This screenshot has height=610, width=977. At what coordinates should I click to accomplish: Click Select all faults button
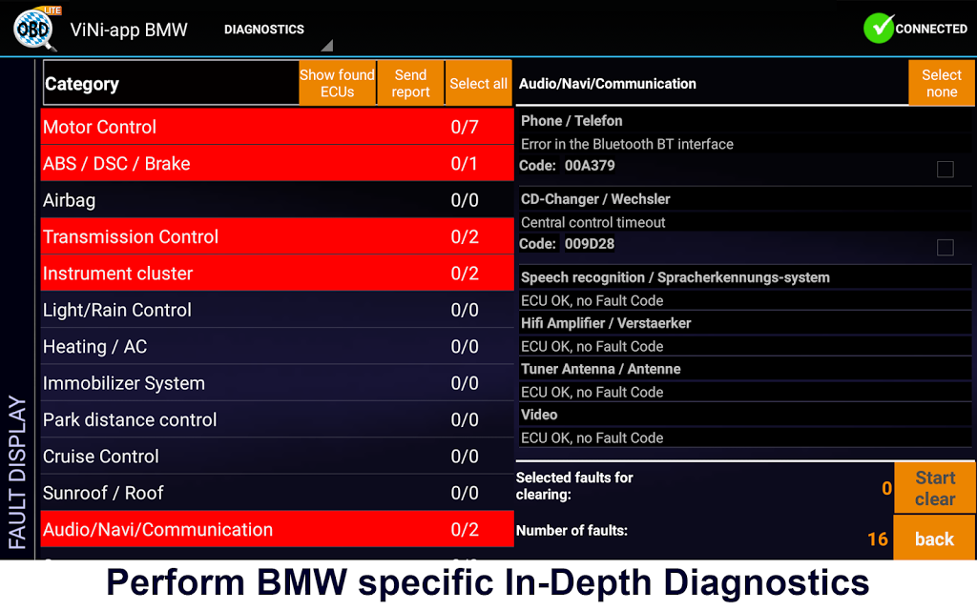click(478, 84)
